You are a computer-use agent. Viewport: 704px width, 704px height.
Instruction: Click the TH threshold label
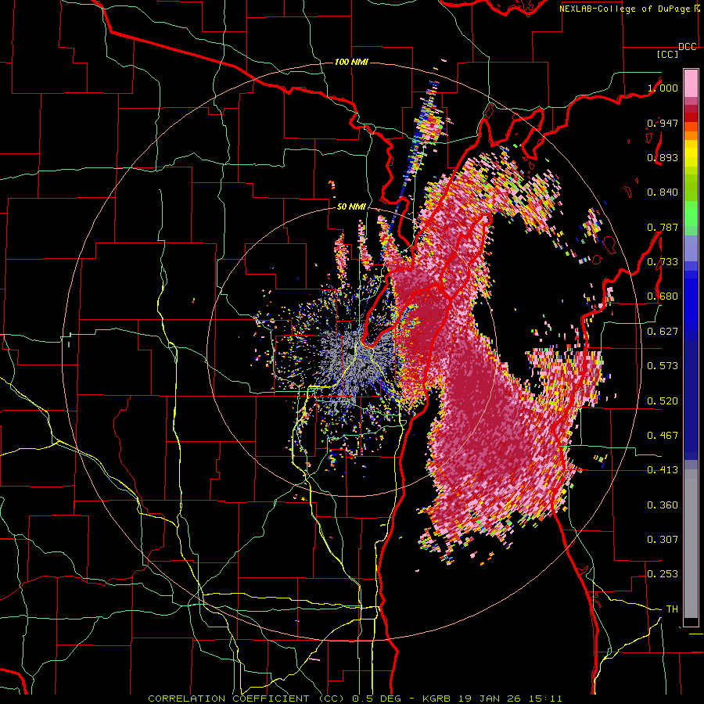pyautogui.click(x=672, y=609)
